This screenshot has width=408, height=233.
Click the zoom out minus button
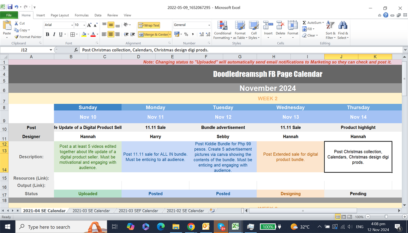point(368,217)
